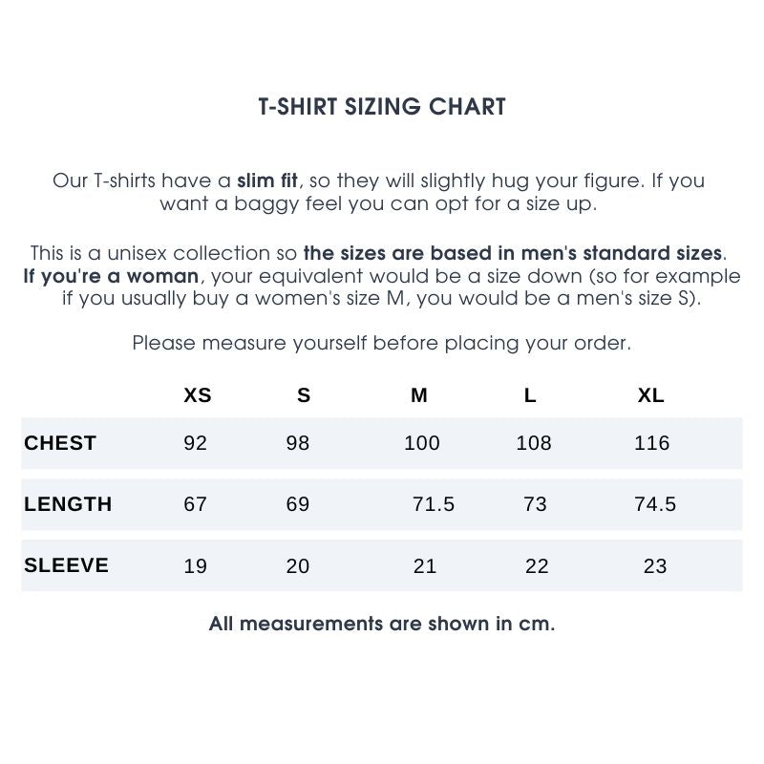
Task: Click the bold 'slim fit' text
Action: (x=268, y=180)
